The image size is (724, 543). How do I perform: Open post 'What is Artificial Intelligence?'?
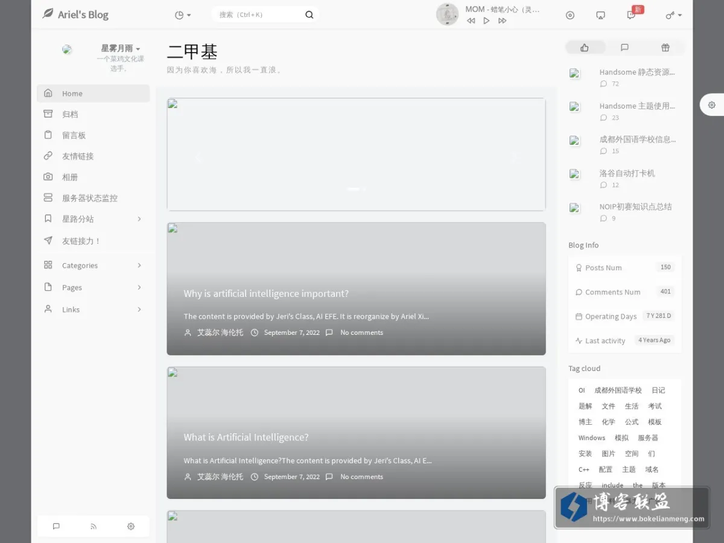(x=246, y=437)
